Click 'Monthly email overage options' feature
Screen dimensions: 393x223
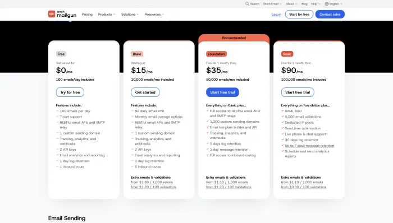158,117
